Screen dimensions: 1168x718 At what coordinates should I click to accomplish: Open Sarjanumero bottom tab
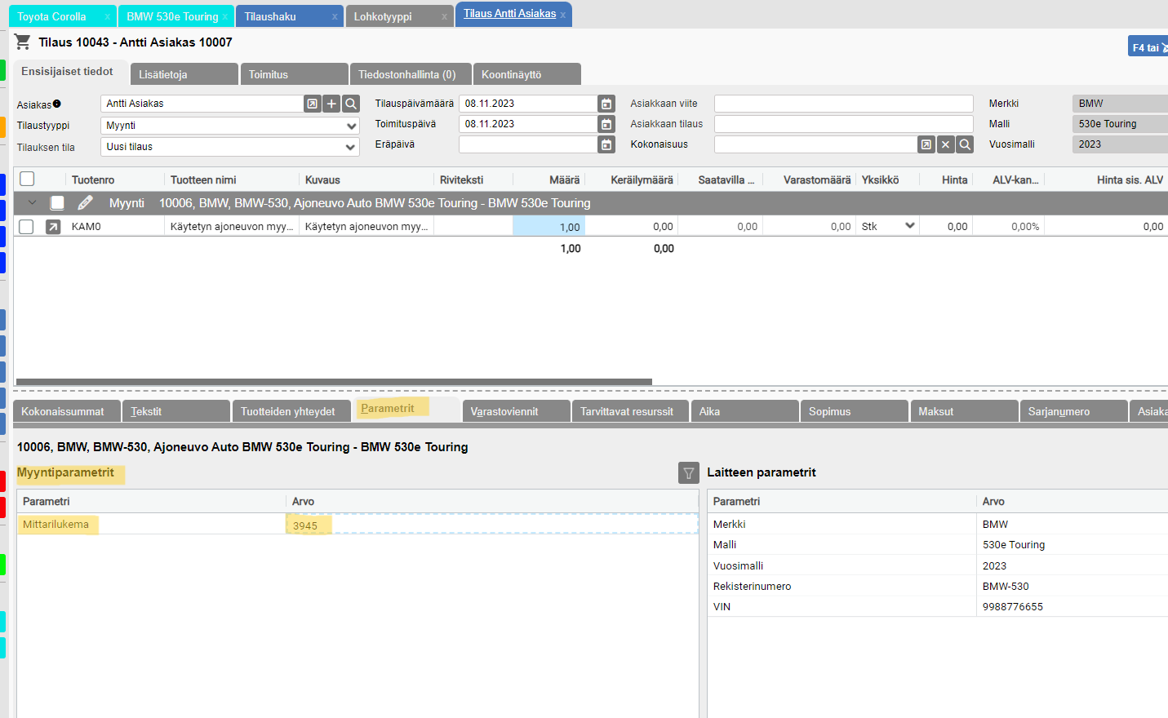point(1073,411)
